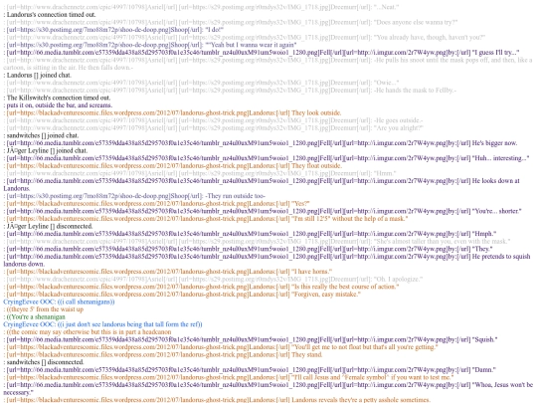Select Fell's message "Huh... interesting..."
This screenshot has height=403, width=537.
500,158
